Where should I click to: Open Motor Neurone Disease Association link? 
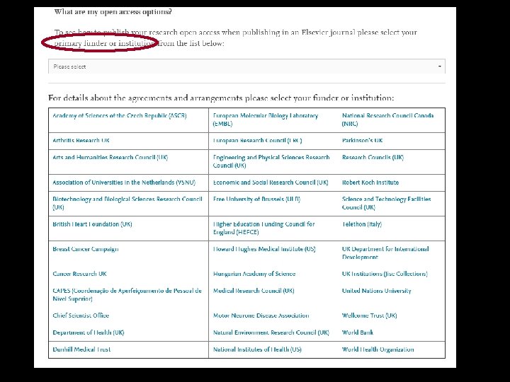pyautogui.click(x=261, y=316)
